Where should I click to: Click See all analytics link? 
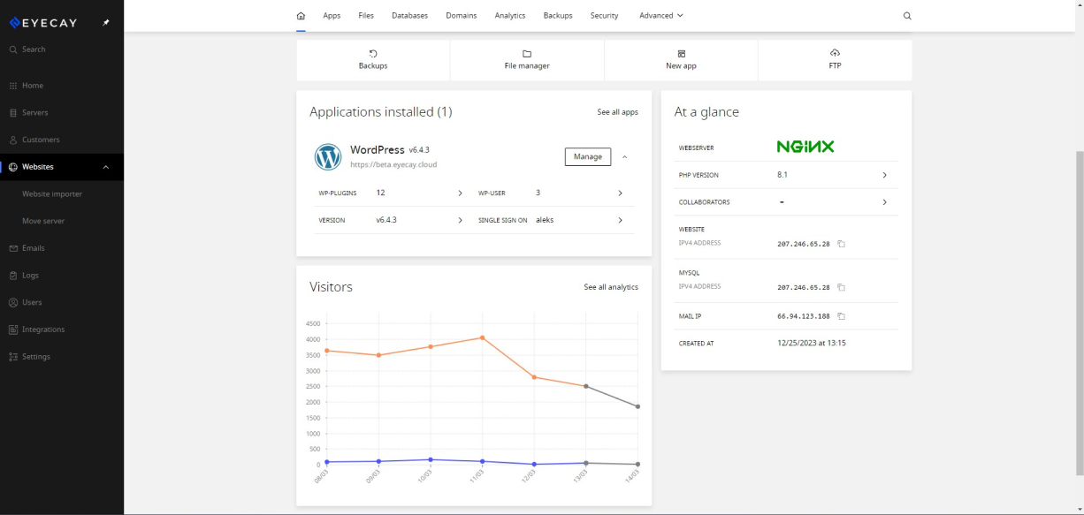(611, 287)
